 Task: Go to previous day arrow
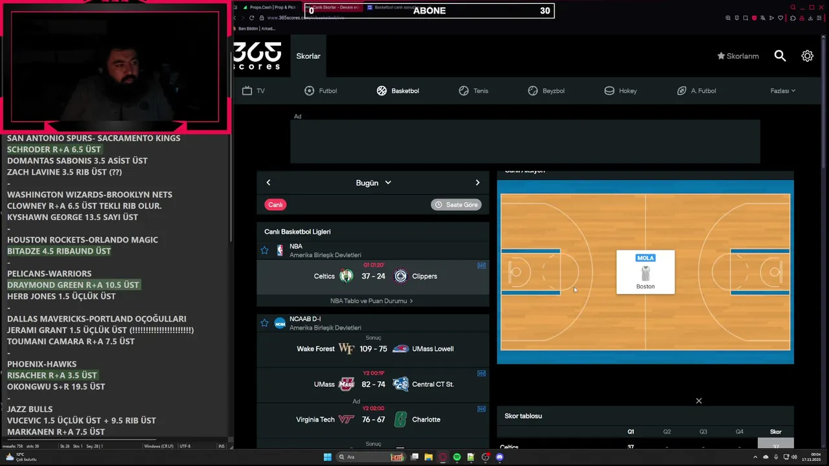268,183
